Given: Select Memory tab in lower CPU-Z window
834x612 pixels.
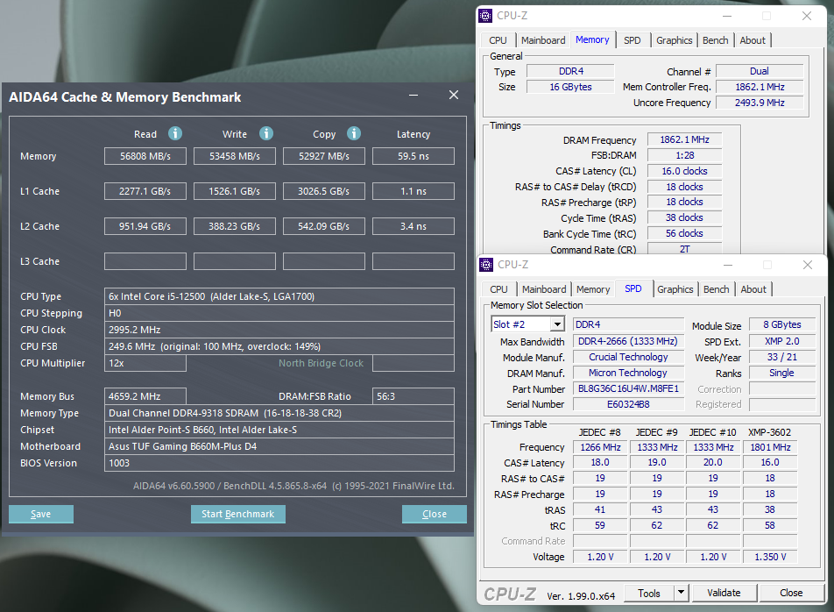Looking at the screenshot, I should (593, 289).
